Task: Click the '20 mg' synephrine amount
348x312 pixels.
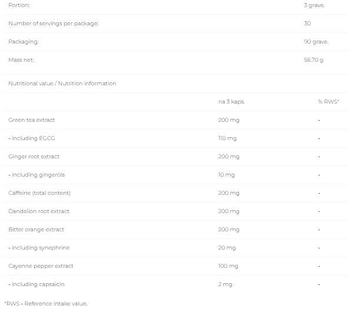Action: click(x=227, y=248)
